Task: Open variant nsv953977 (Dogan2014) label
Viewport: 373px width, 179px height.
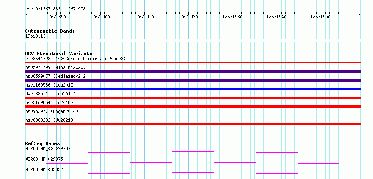Action: (x=52, y=111)
